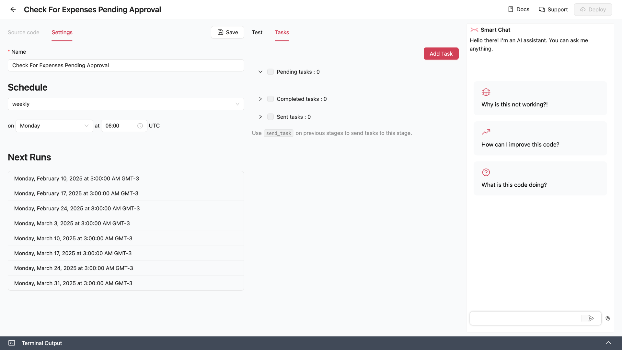Click the Next Runs heading

[29, 157]
